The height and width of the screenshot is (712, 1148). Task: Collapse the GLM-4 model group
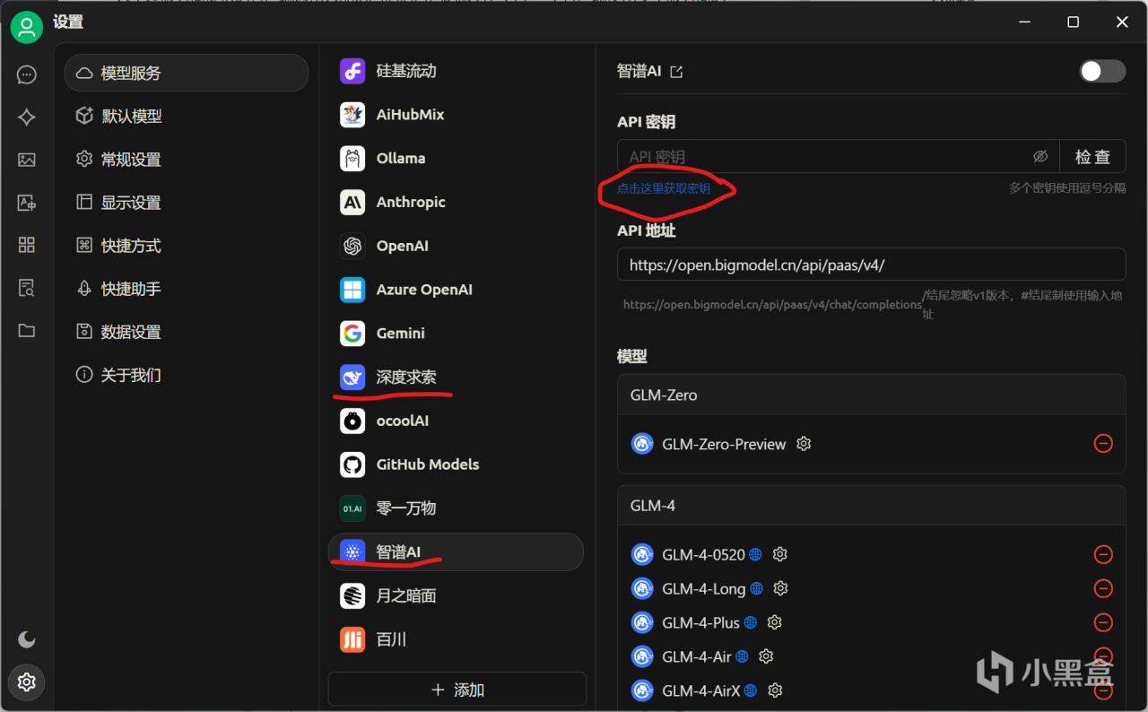(871, 506)
